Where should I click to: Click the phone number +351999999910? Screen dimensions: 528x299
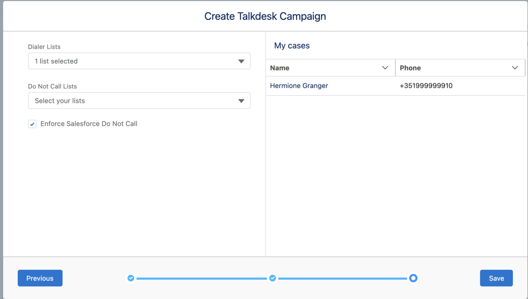tap(426, 86)
